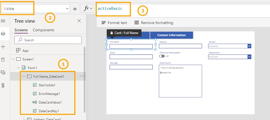Screen dimensions: 270x120
Task: Open the Data cylinder icon in sidebar
Action: [x=3, y=60]
